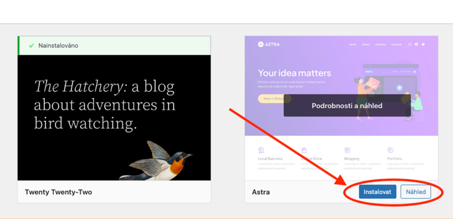Open Podrobnosti a náhled overlay on Astra
This screenshot has height=219, width=453.
tap(347, 106)
